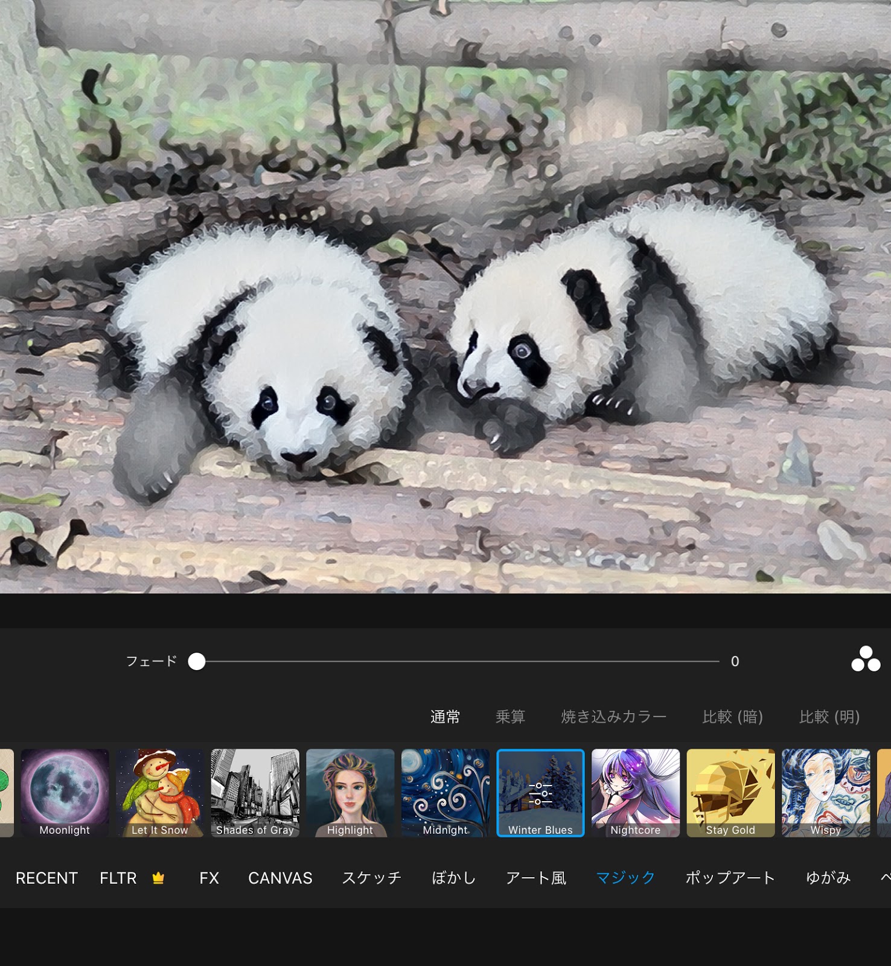Select the 通常 blend mode
Image resolution: width=891 pixels, height=966 pixels.
445,717
